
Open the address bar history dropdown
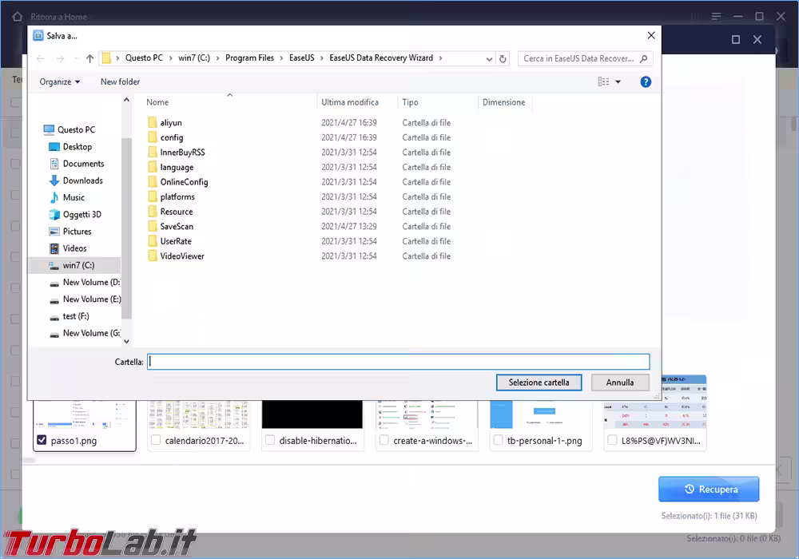click(489, 58)
